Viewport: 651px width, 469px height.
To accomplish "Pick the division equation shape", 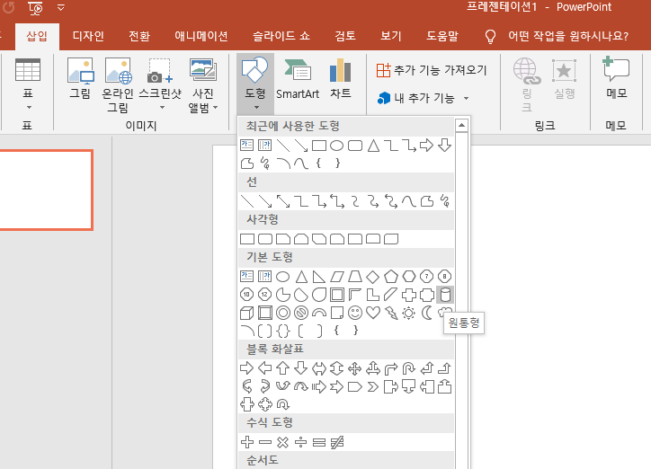I will tap(301, 442).
